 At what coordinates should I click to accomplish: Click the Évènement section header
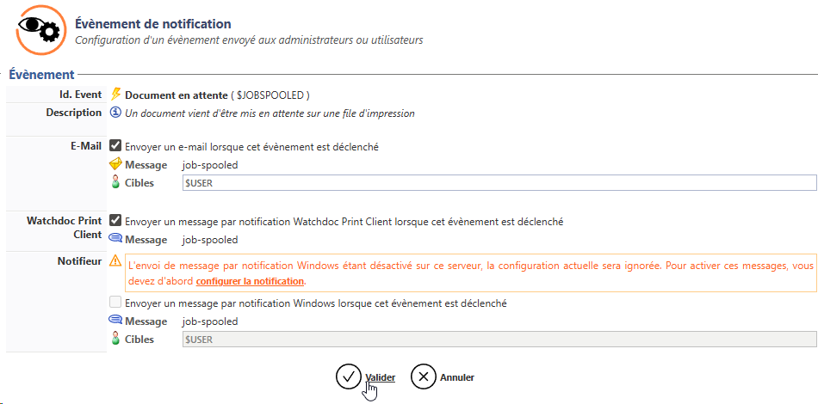[42, 75]
